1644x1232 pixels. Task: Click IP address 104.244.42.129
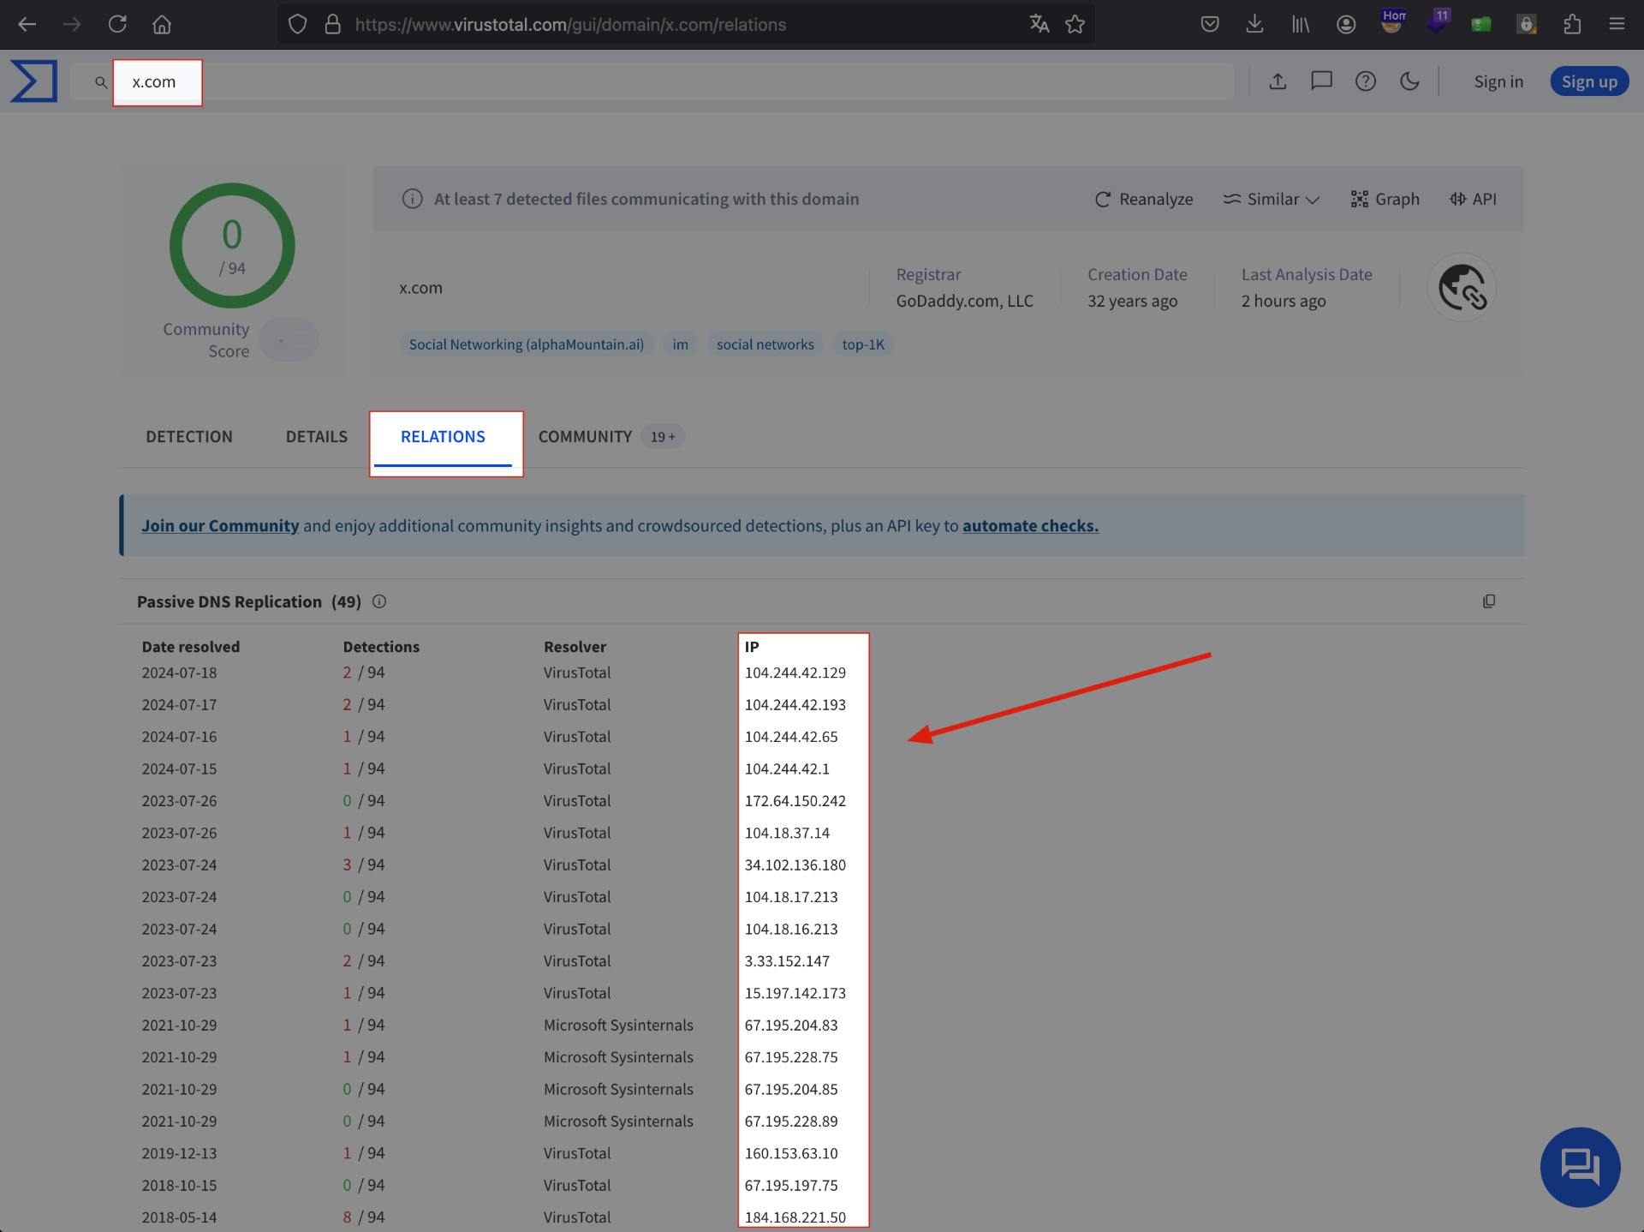[x=795, y=673]
